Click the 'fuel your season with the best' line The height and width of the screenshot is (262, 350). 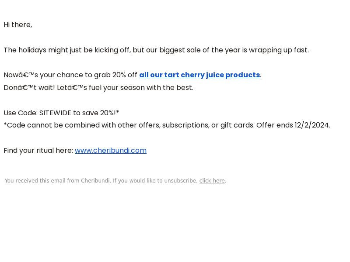(x=141, y=88)
